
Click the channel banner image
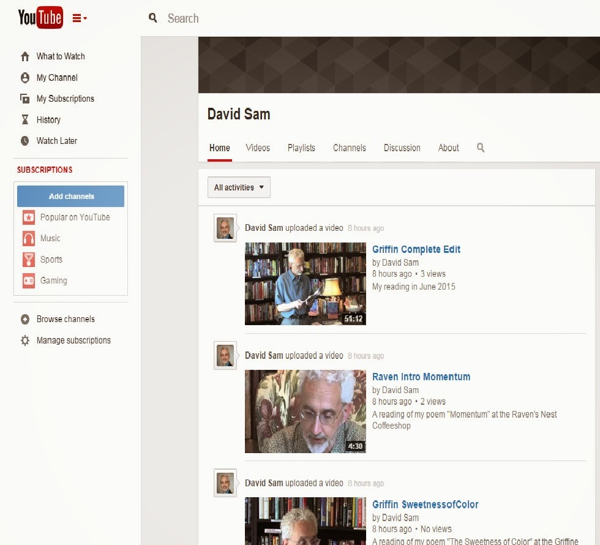399,65
